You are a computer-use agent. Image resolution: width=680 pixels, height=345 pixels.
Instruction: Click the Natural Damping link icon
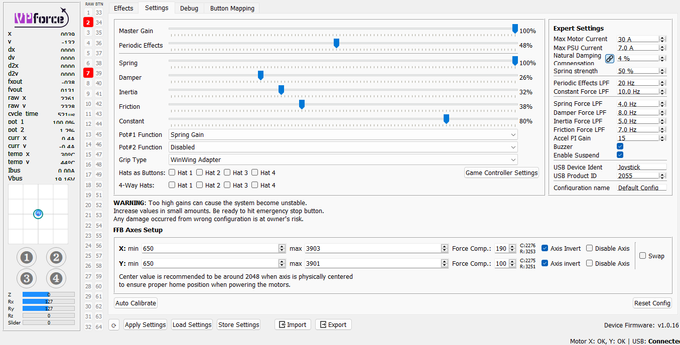coord(610,58)
